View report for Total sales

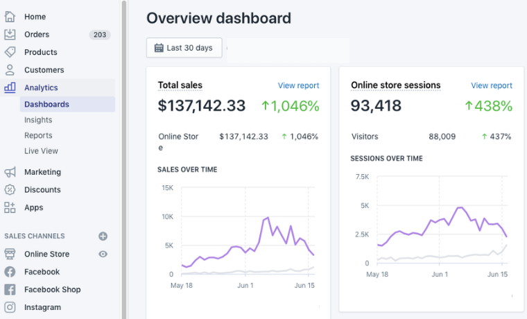298,85
